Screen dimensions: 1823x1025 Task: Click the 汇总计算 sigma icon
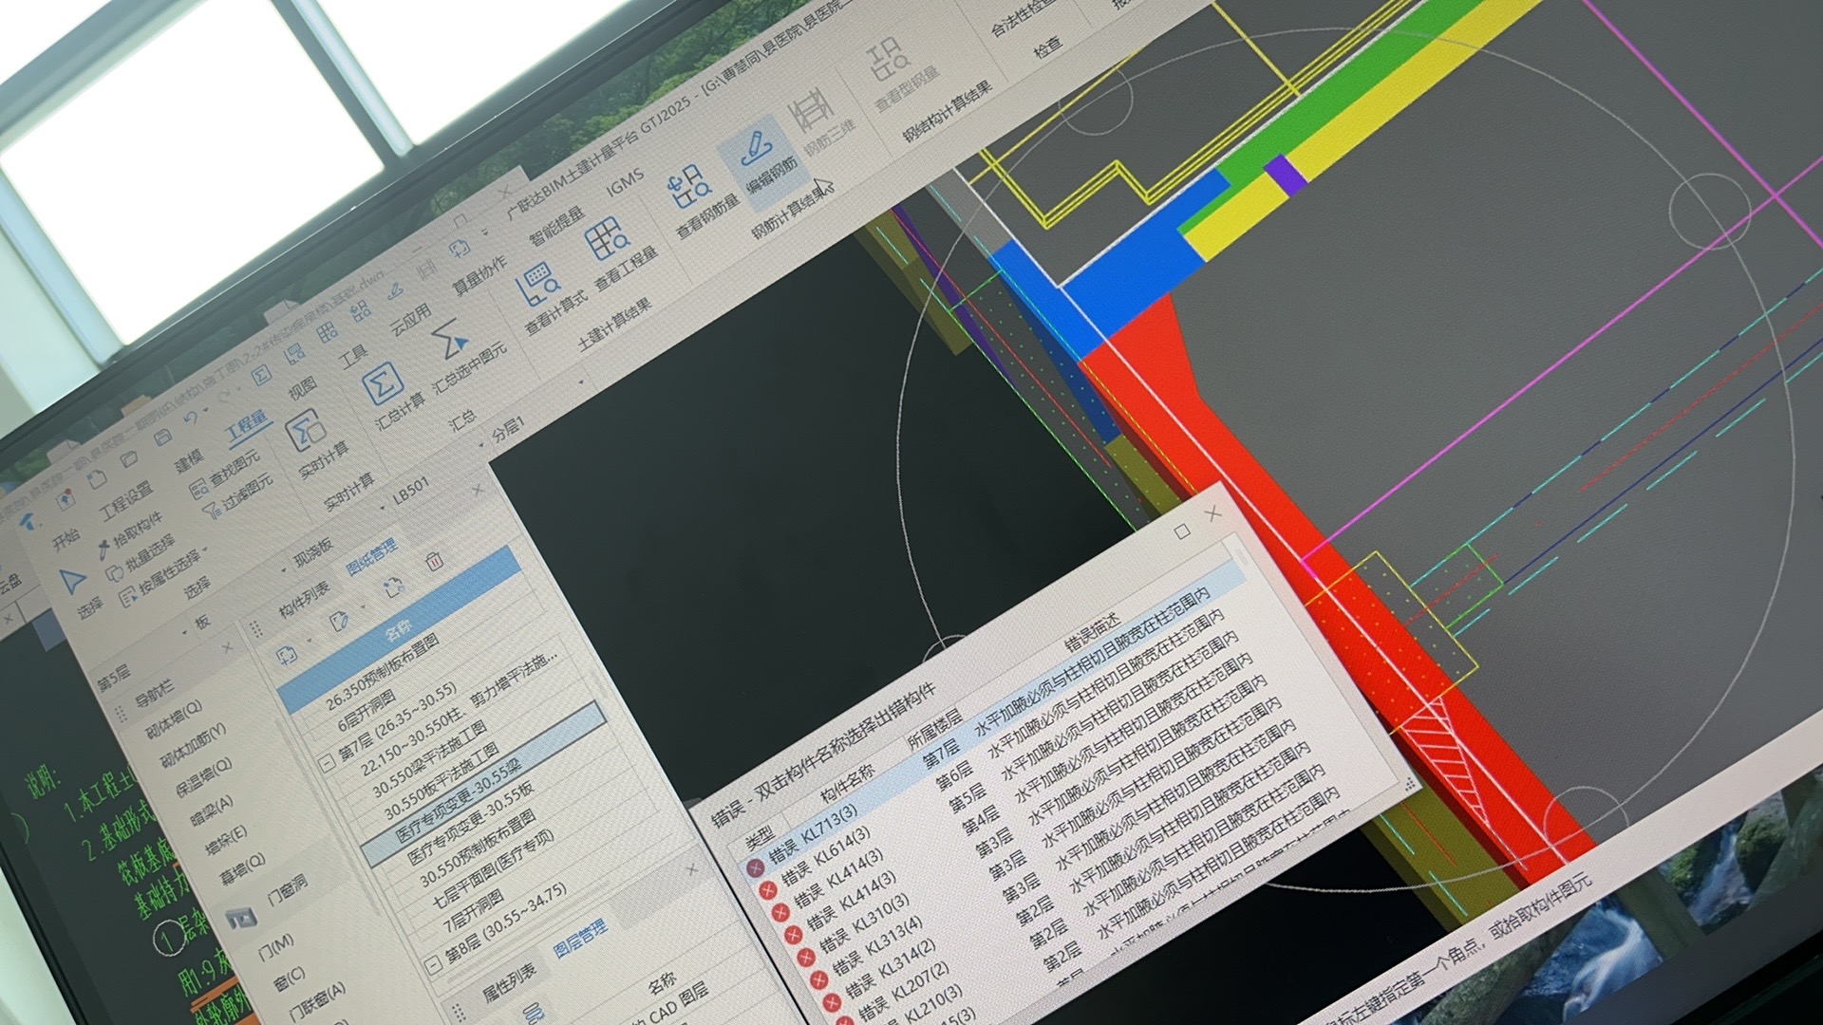382,384
